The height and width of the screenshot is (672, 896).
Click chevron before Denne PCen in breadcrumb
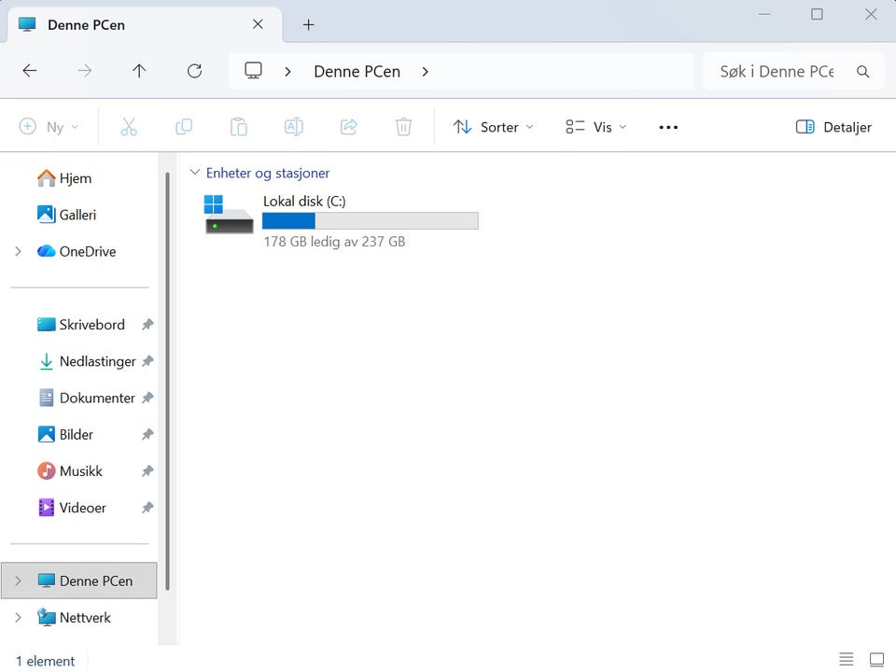287,72
